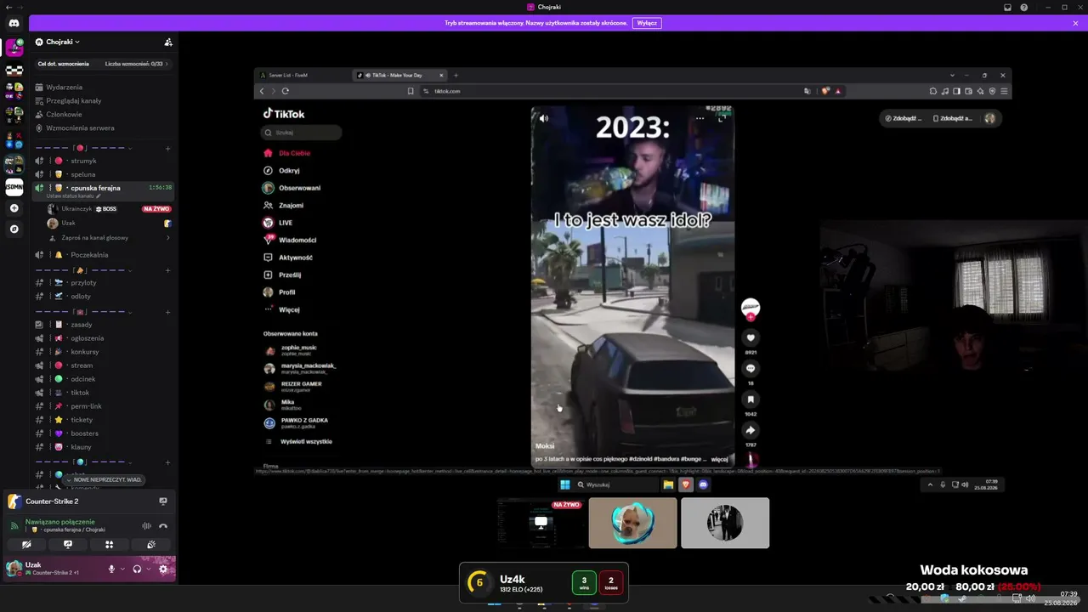This screenshot has height=612, width=1088.
Task: Toggle the camera in the voice panel
Action: point(26,544)
